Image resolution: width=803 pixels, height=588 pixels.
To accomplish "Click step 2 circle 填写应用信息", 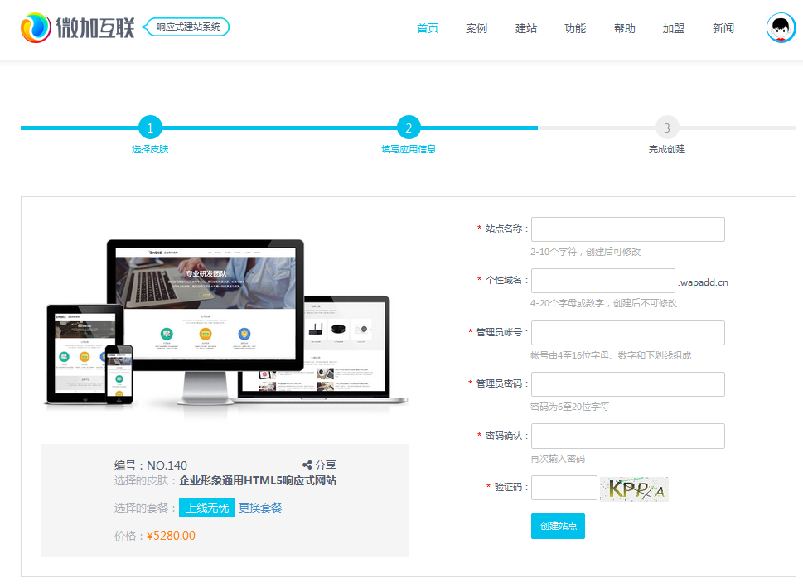I will click(x=409, y=128).
